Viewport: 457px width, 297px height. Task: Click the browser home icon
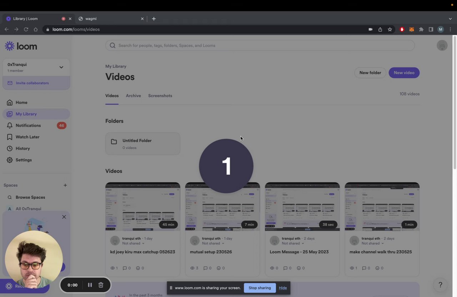(x=36, y=29)
